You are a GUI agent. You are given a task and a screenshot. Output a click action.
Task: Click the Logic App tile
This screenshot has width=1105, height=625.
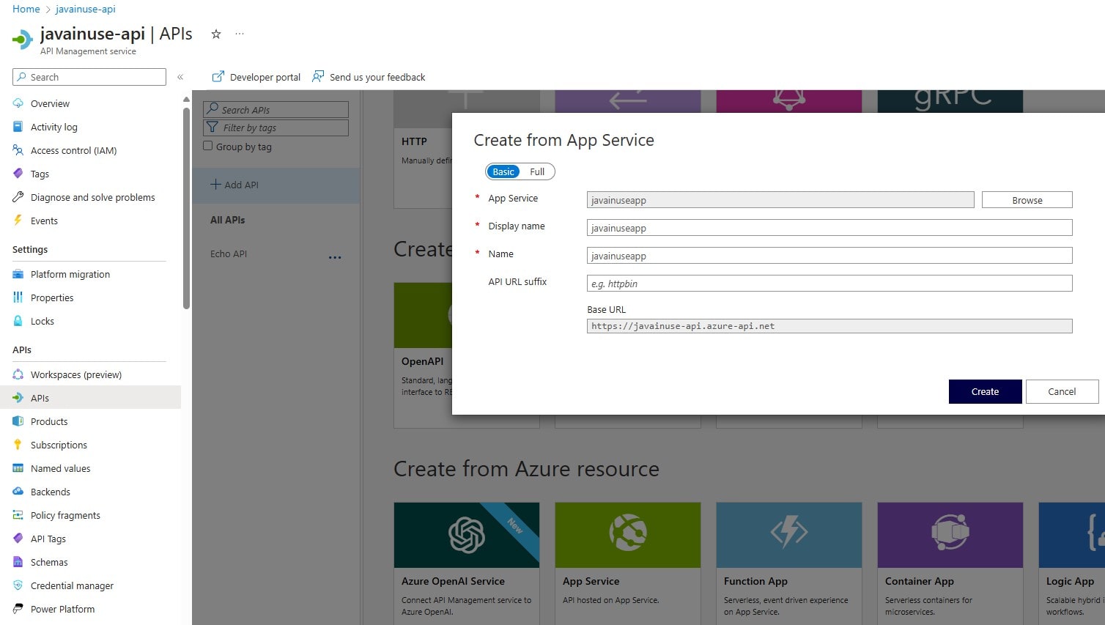[1071, 563]
